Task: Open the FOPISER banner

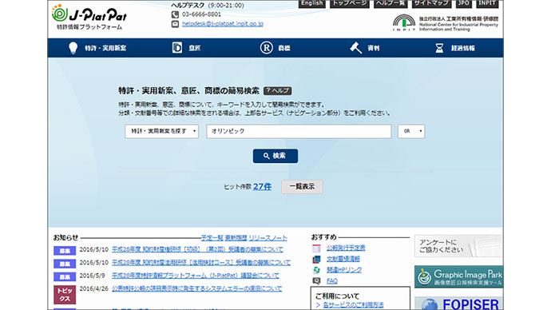Action: pyautogui.click(x=458, y=304)
